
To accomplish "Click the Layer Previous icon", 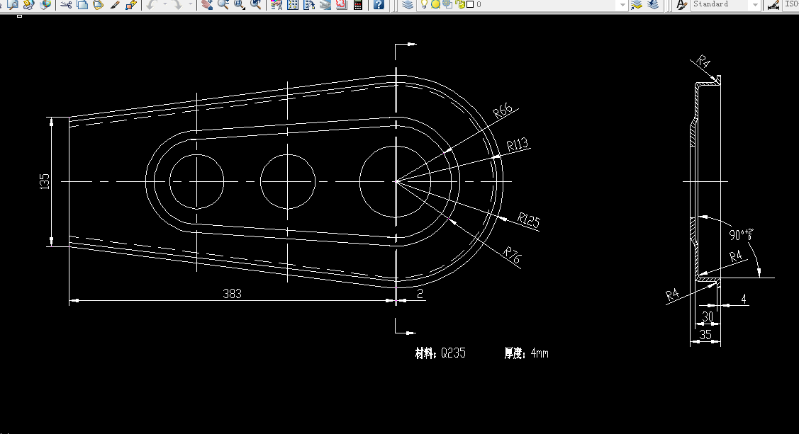I will [x=653, y=4].
